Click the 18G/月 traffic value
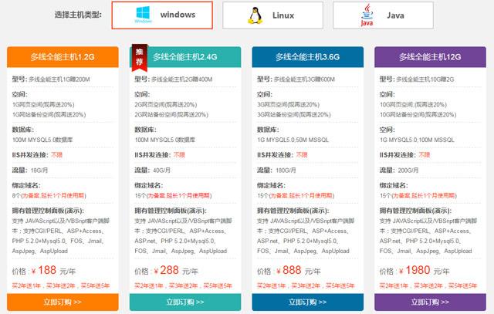This screenshot has height=314, width=494. pyautogui.click(x=39, y=171)
